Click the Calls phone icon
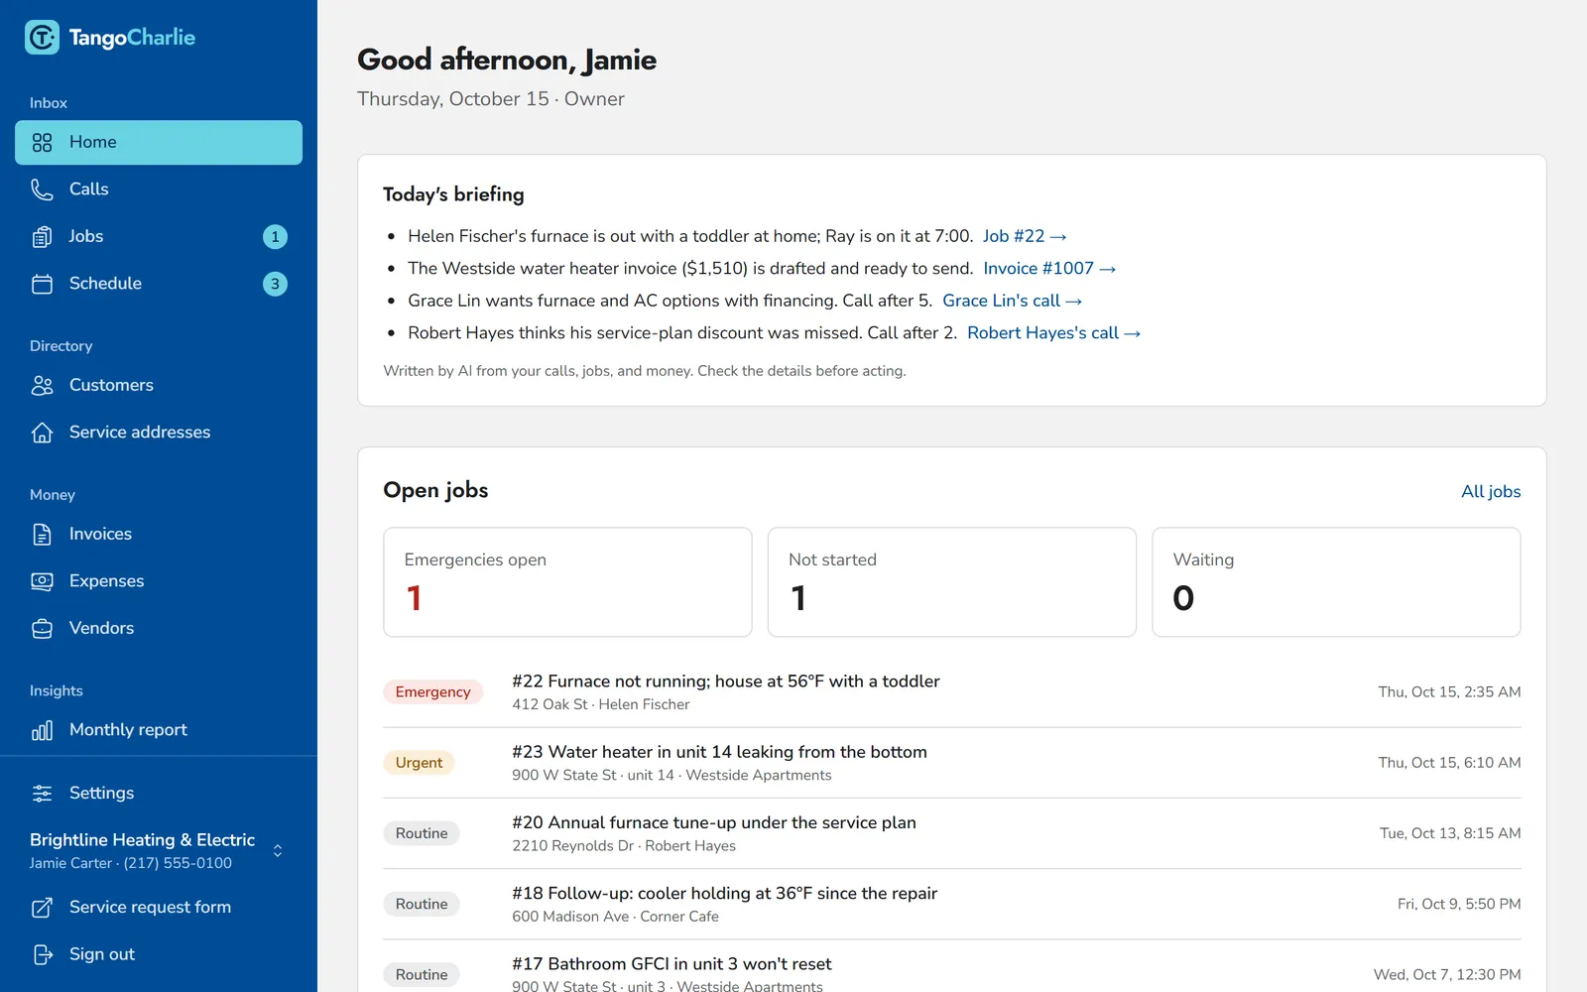This screenshot has width=1587, height=992. tap(42, 189)
